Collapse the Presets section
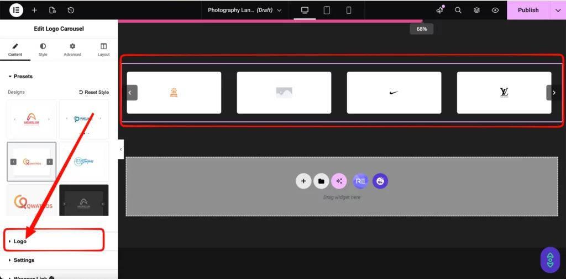566x279 pixels. (x=20, y=76)
